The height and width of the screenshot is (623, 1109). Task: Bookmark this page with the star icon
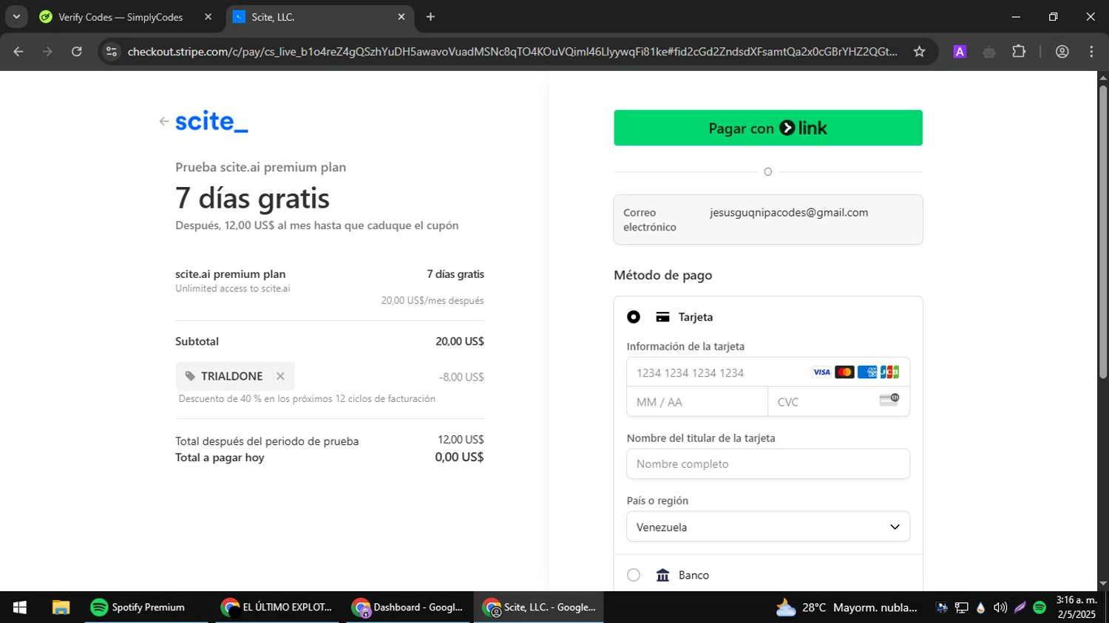pos(919,52)
